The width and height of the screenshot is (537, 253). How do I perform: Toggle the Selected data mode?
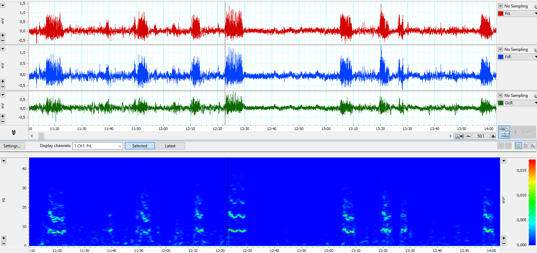tap(140, 146)
